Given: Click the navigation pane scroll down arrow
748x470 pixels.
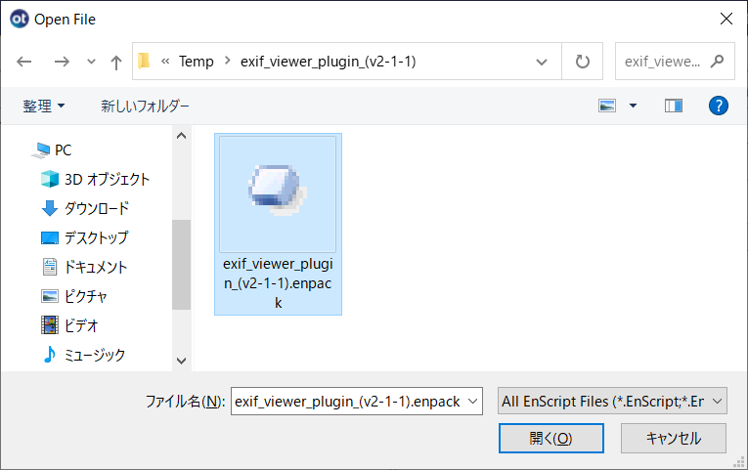Looking at the screenshot, I should tap(181, 361).
